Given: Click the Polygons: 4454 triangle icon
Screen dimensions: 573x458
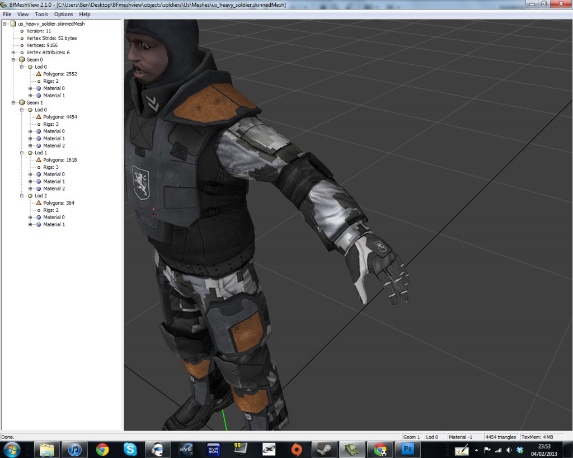Looking at the screenshot, I should tap(39, 117).
